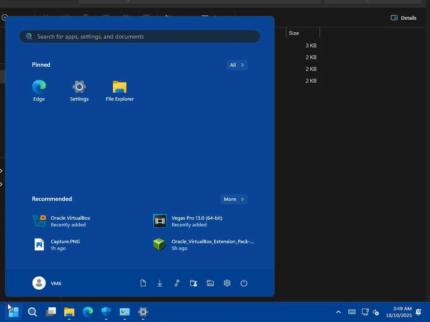Viewport: 430px width, 322px height.
Task: Launch Oracle VirtualBox from Recommended
Action: click(62, 221)
